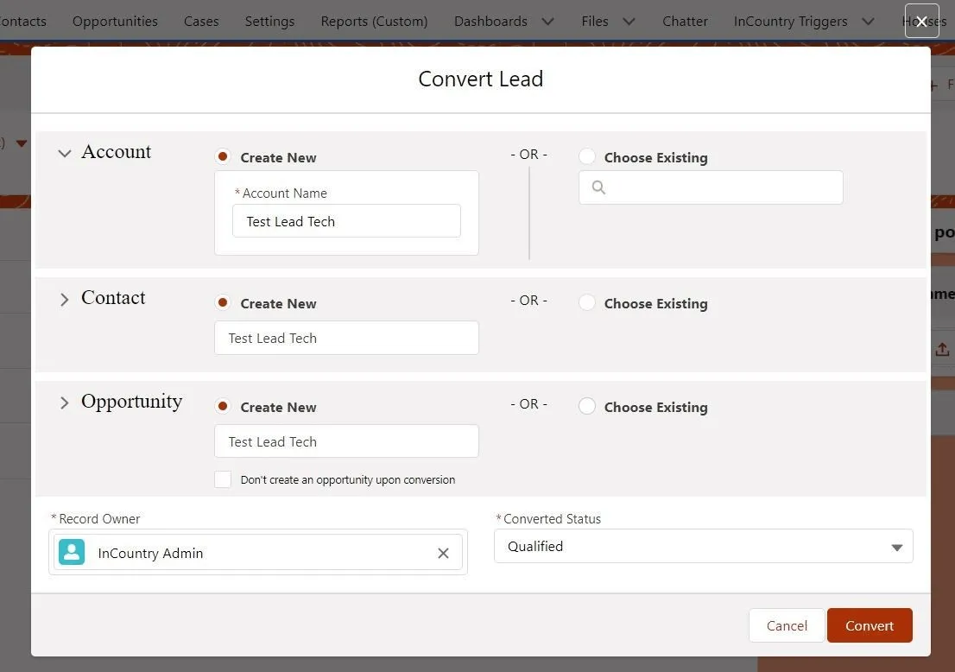Click the search icon in Choose Existing account field
Screen dimensions: 955x672
tap(598, 187)
